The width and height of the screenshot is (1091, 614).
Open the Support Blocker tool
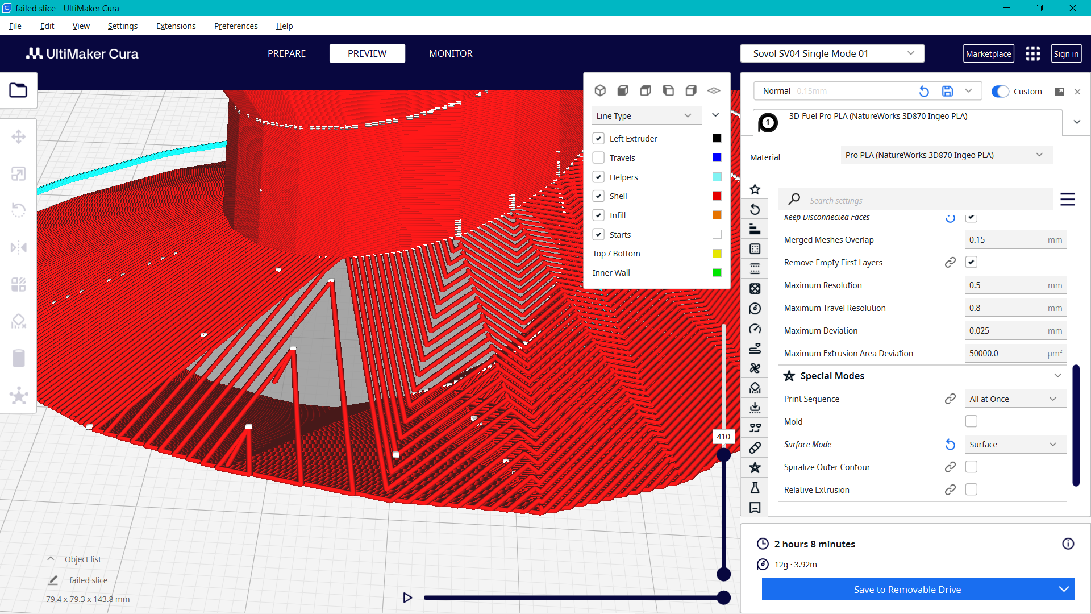coord(19,321)
